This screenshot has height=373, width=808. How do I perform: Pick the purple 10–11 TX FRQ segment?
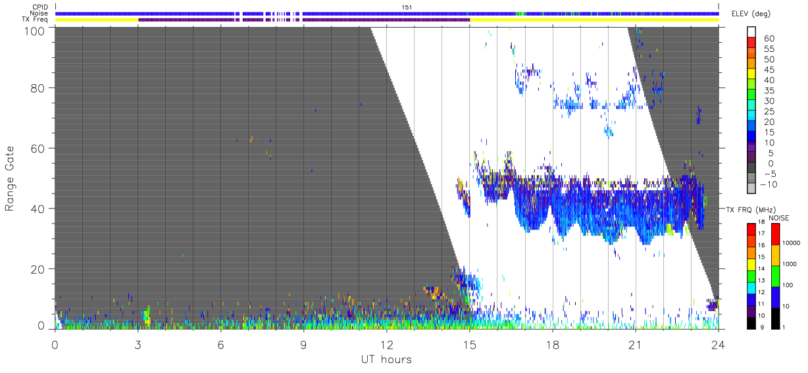(x=751, y=310)
